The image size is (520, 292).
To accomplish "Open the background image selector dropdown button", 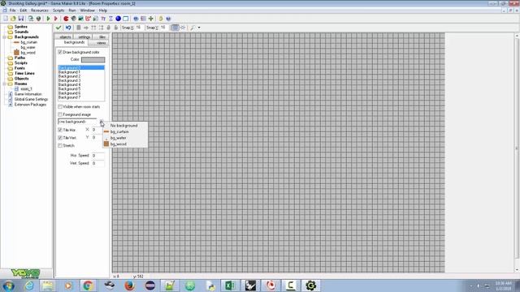I will point(102,122).
